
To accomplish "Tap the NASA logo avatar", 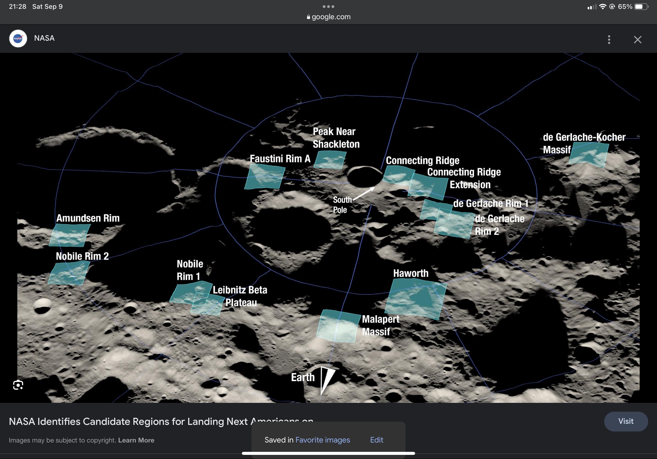I will 18,38.
